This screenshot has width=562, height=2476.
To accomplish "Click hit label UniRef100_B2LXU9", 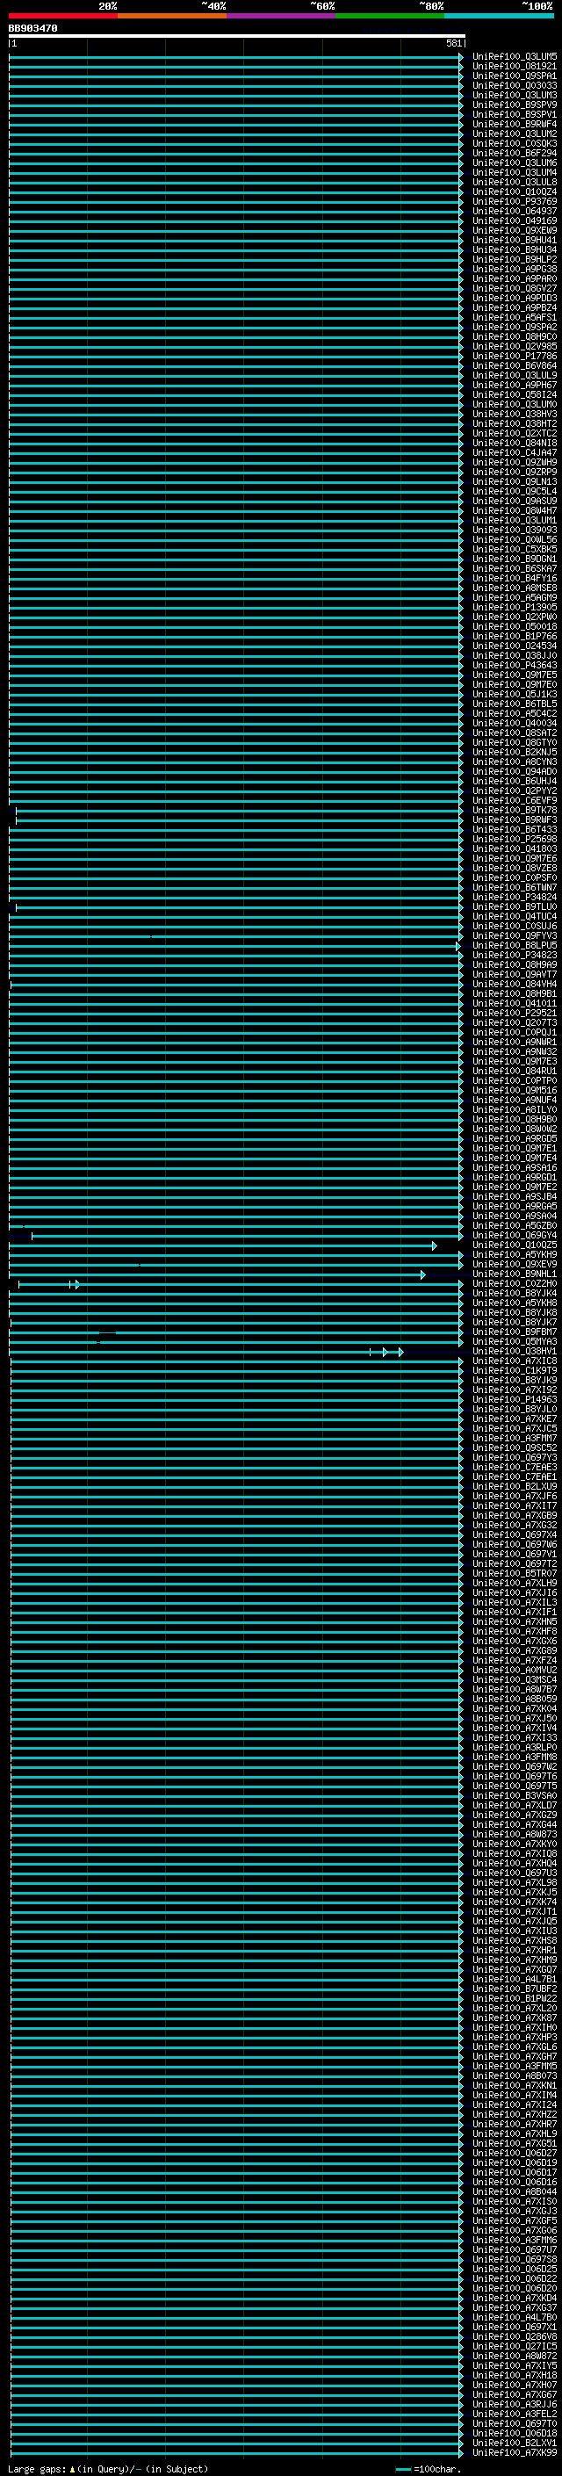I will pyautogui.click(x=515, y=1486).
